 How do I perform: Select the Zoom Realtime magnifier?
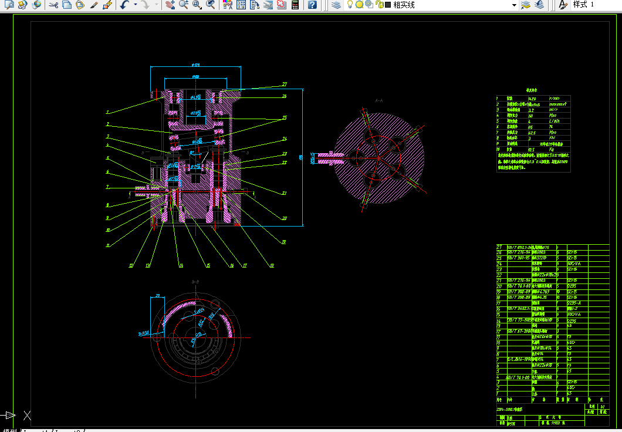click(x=183, y=5)
